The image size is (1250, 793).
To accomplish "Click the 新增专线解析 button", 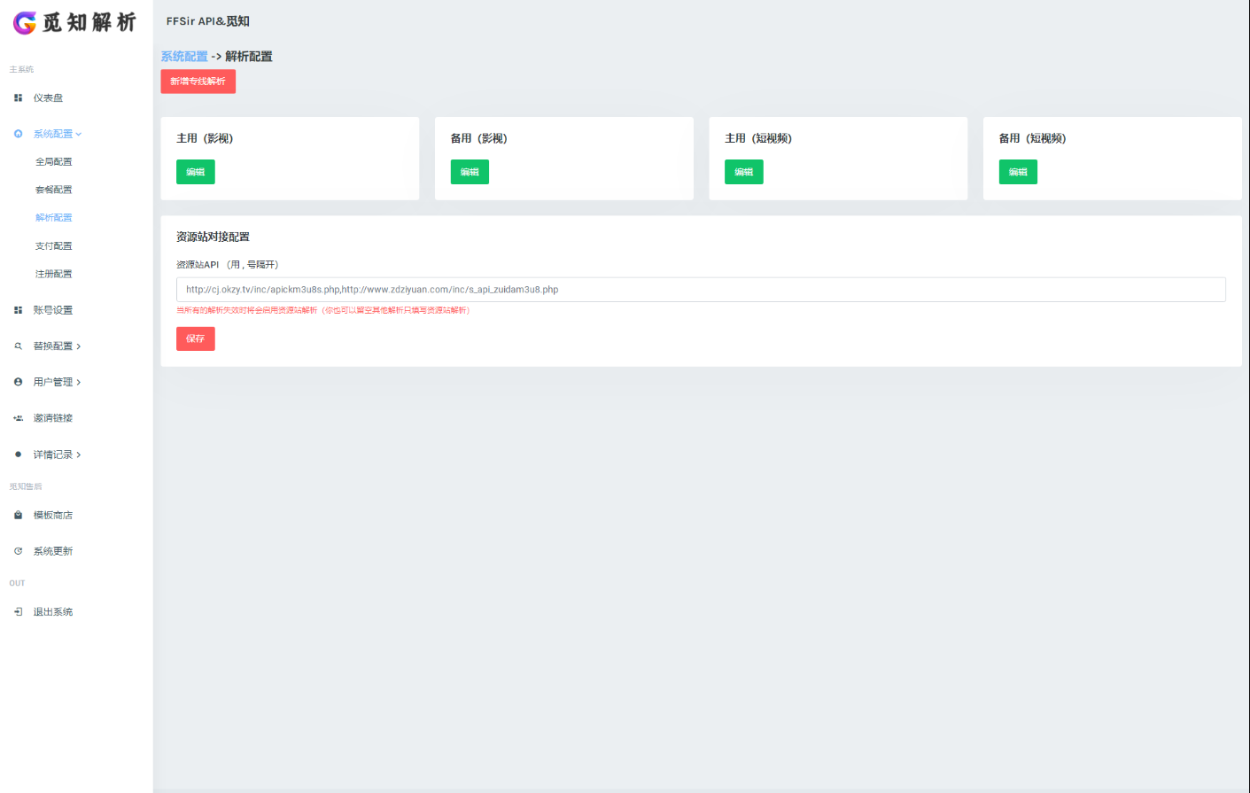I will (x=198, y=82).
